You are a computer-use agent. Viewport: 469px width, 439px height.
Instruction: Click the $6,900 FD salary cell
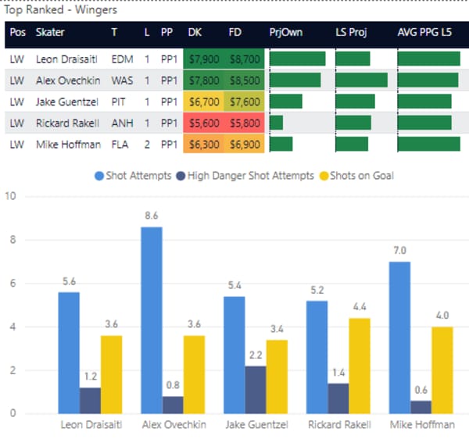tap(245, 145)
